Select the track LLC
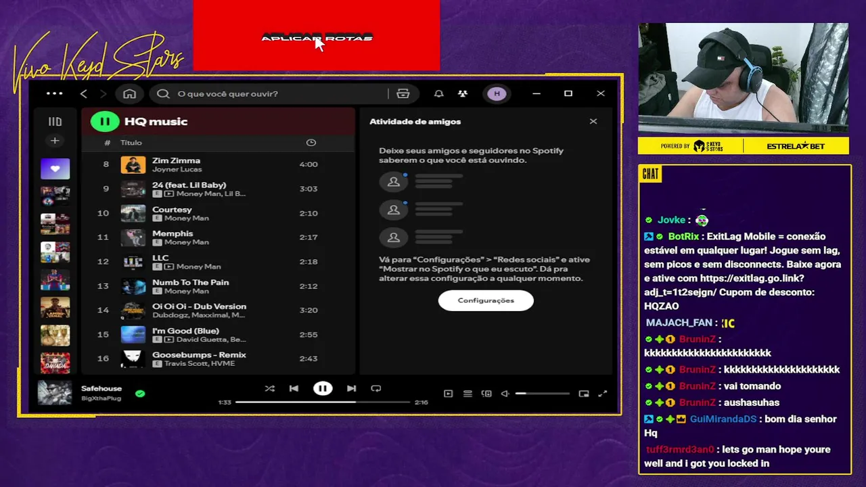The height and width of the screenshot is (487, 866). [218, 262]
